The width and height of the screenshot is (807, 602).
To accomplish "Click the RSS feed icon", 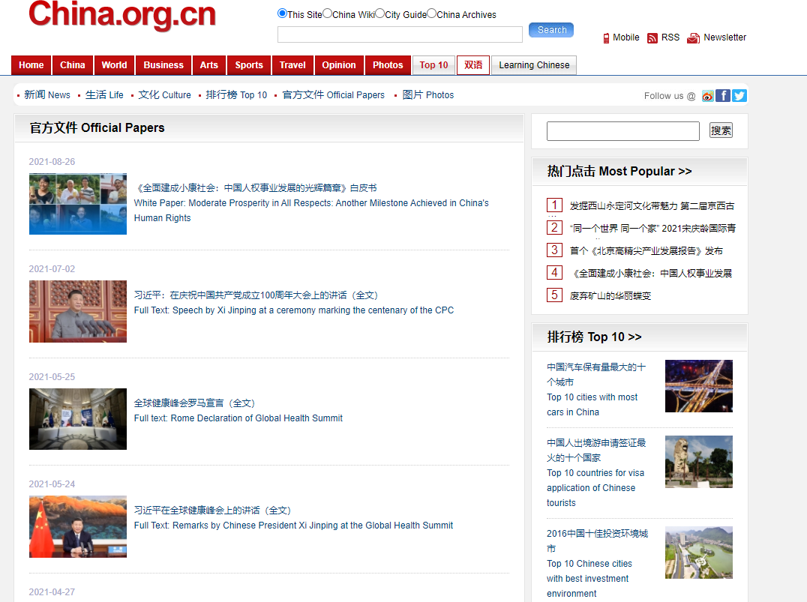I will click(x=652, y=38).
